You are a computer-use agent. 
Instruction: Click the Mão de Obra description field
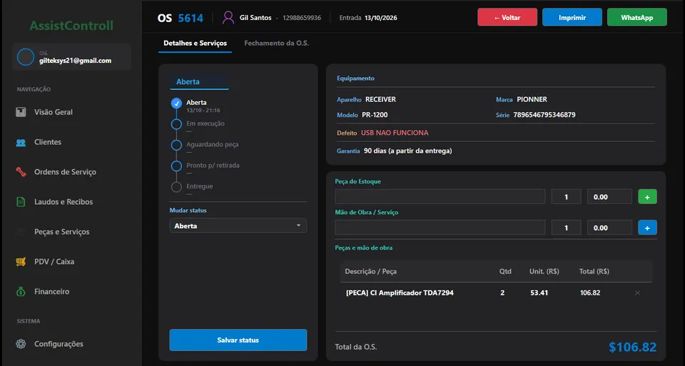coord(440,228)
